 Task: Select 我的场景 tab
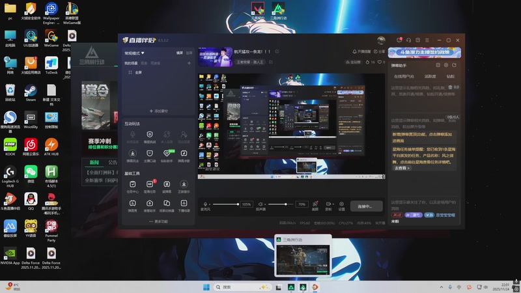(131, 63)
